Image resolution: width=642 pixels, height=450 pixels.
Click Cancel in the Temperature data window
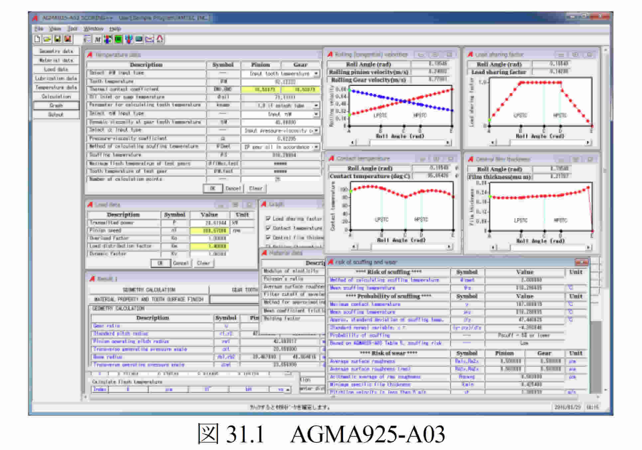(233, 188)
